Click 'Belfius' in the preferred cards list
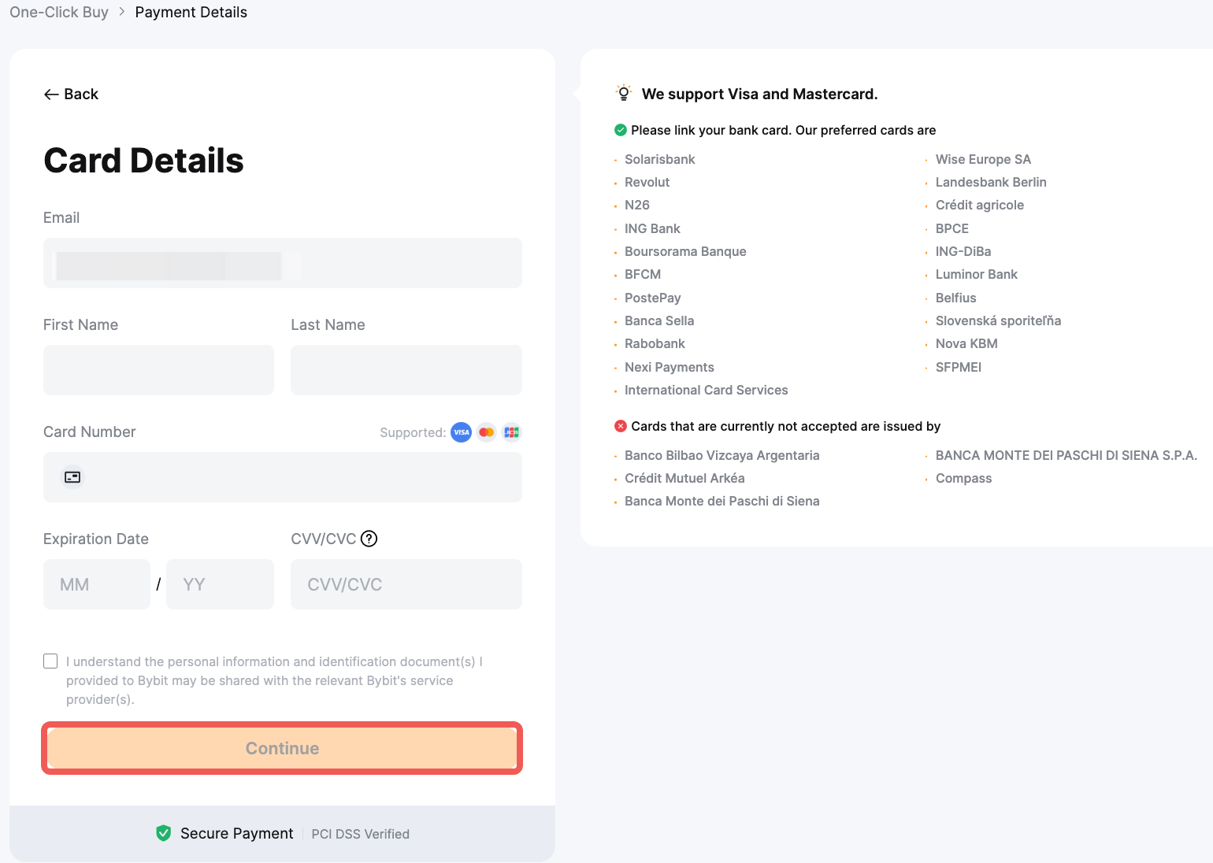The image size is (1213, 863). tap(956, 298)
